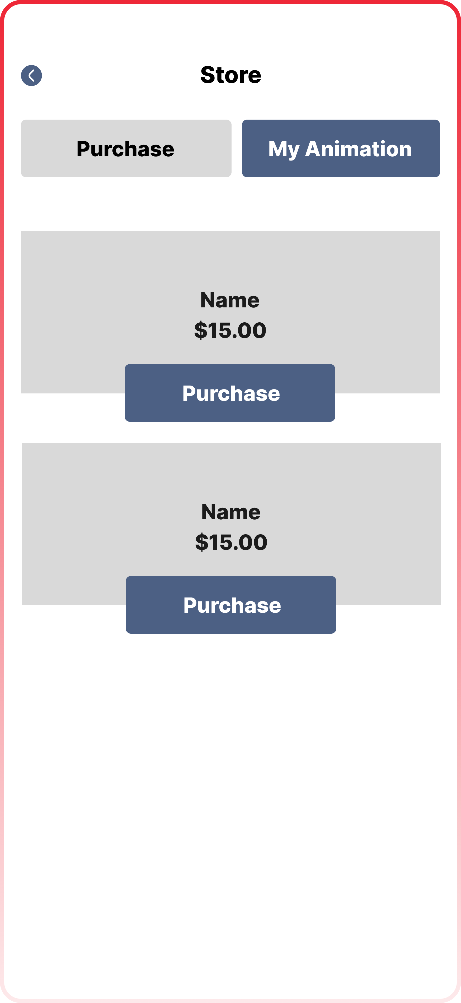
Task: Click the Name label of first item
Action: [230, 300]
